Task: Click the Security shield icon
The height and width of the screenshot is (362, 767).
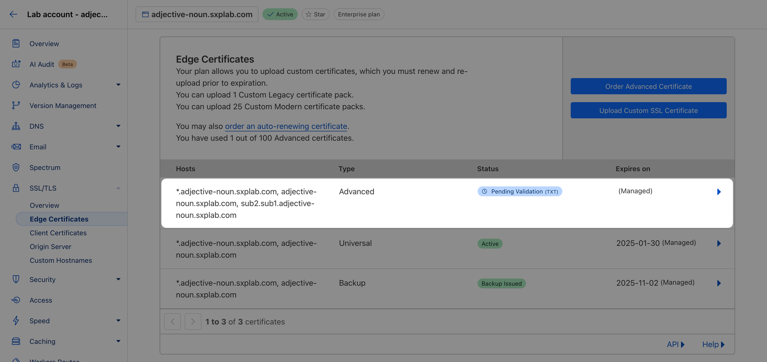Action: tap(16, 279)
